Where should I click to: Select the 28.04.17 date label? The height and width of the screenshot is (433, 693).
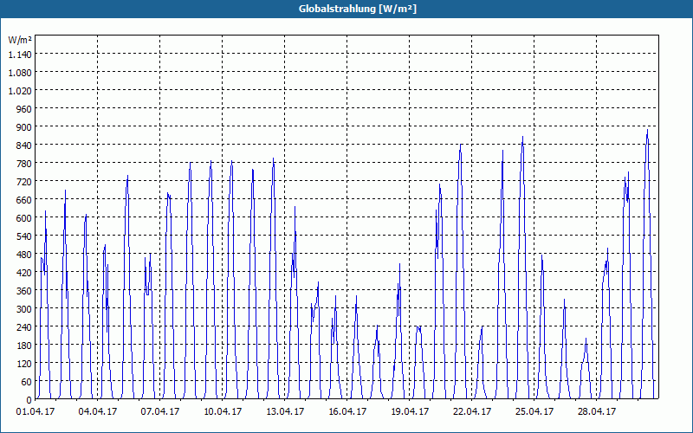[596, 412]
